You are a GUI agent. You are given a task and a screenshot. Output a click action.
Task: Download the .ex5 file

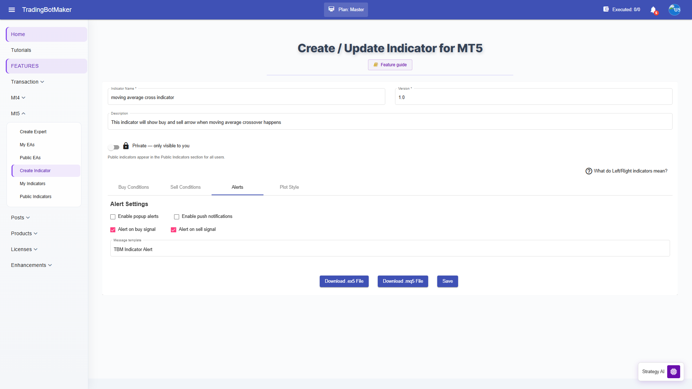coord(344,281)
